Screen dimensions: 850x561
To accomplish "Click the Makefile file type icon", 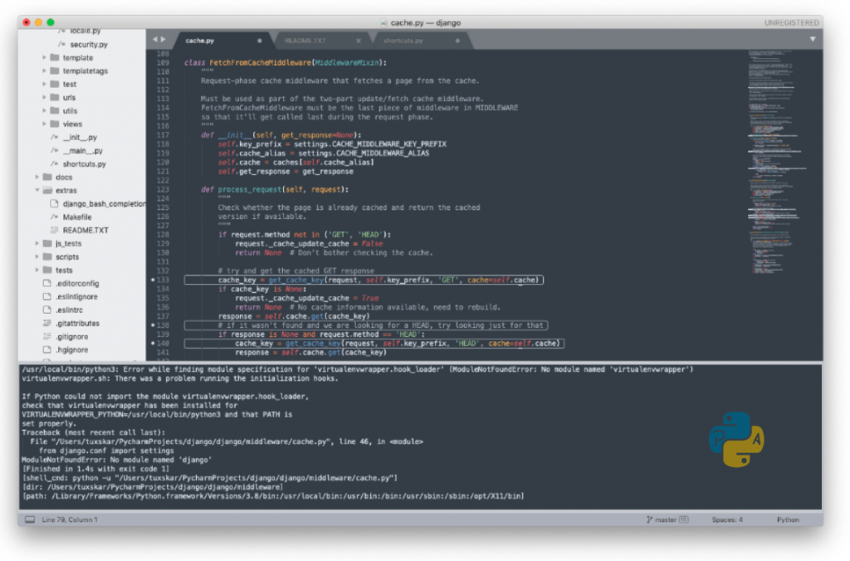I will coord(54,217).
